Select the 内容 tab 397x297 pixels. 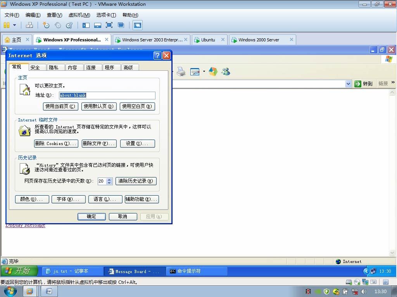[x=72, y=67]
